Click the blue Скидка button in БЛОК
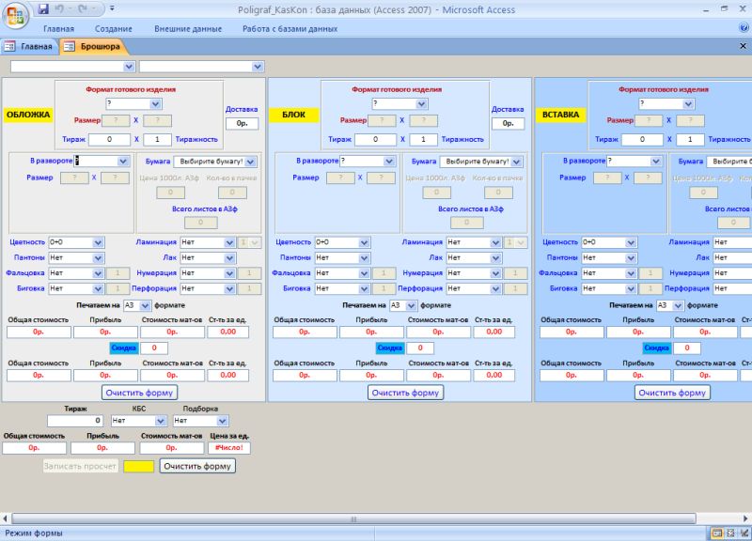 tap(389, 348)
